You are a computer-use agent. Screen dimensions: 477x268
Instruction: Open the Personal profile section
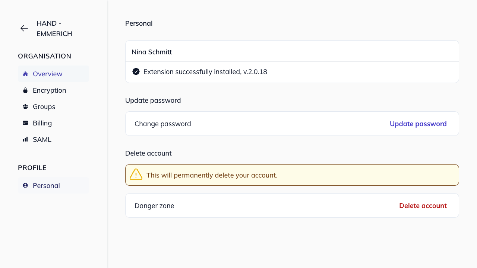[46, 185]
